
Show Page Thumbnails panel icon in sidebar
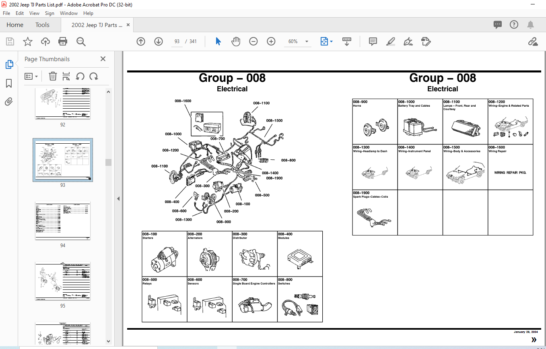9,64
